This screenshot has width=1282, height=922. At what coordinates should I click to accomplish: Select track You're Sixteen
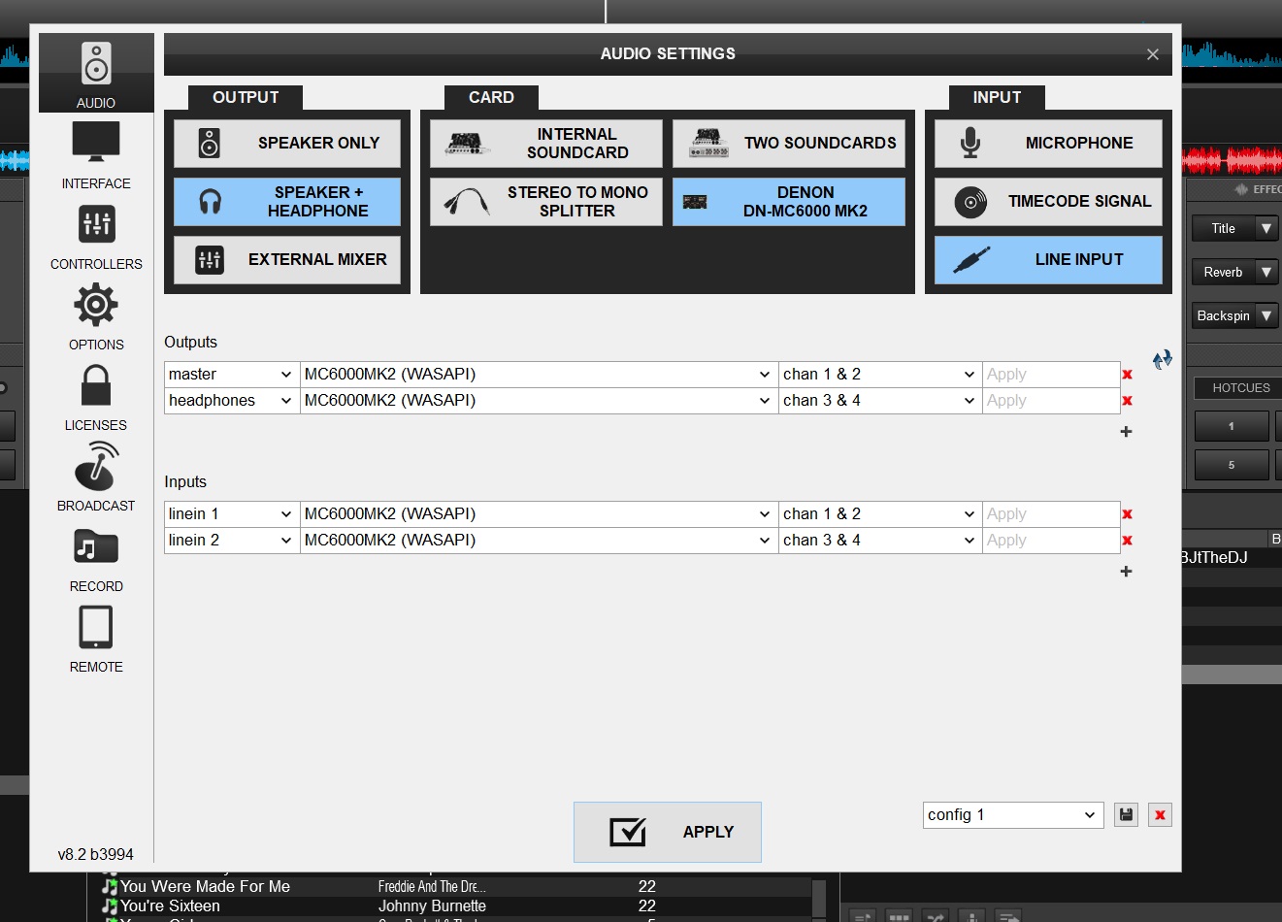(x=170, y=906)
